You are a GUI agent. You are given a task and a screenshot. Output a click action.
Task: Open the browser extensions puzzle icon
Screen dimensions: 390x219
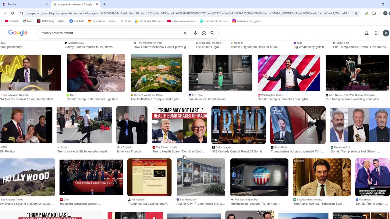point(374,13)
